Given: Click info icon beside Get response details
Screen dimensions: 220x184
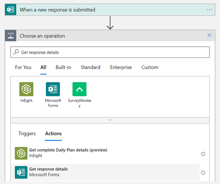Looking at the screenshot, I should (203, 173).
